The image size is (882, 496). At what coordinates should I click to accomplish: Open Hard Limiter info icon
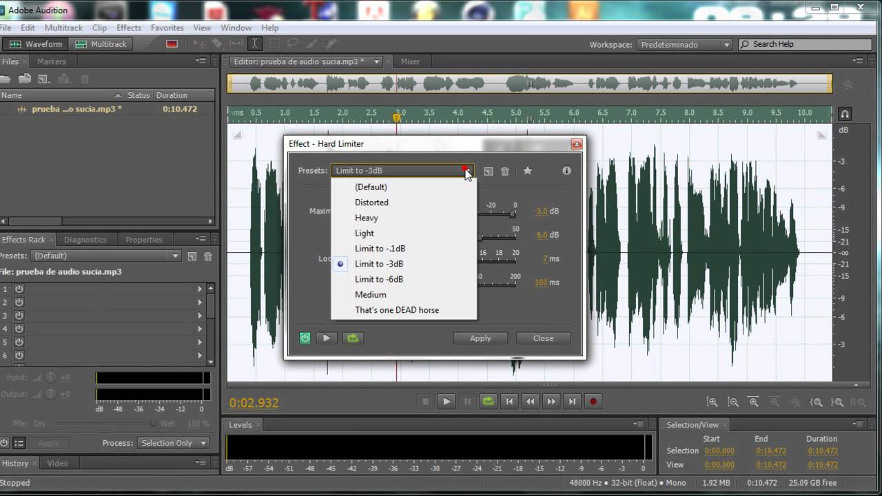(x=566, y=171)
